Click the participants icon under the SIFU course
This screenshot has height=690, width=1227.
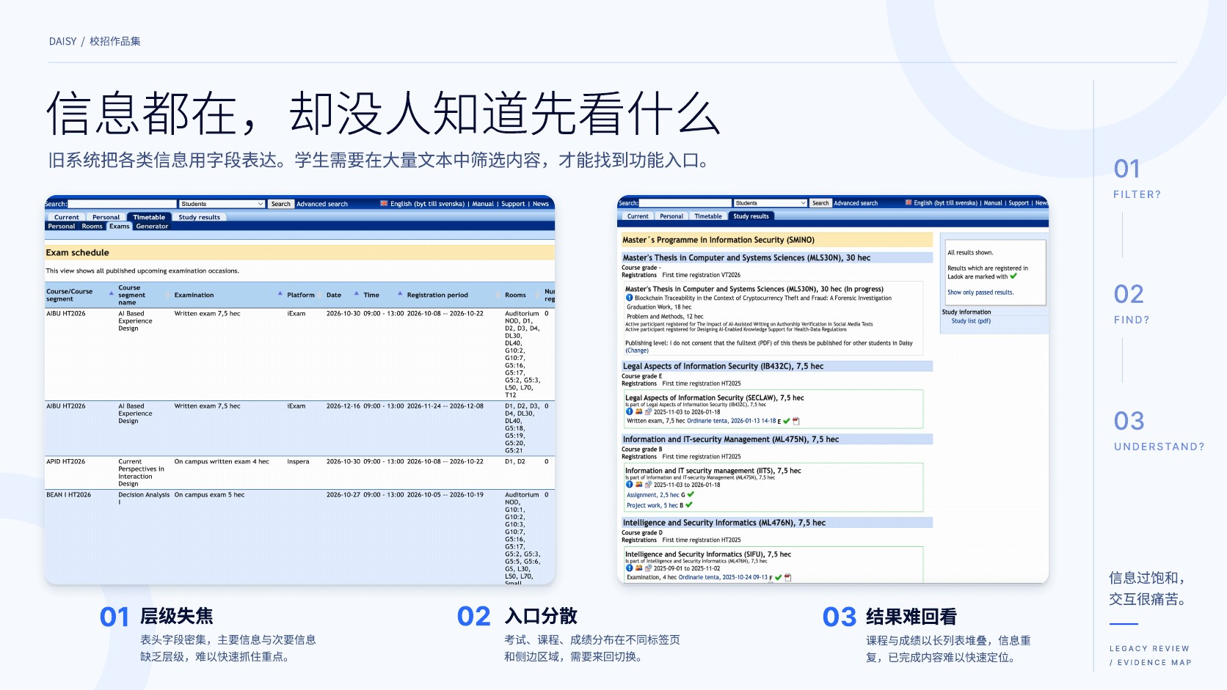(638, 568)
